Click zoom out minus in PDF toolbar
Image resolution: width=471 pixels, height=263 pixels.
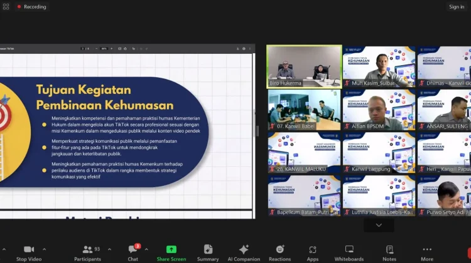(97, 48)
